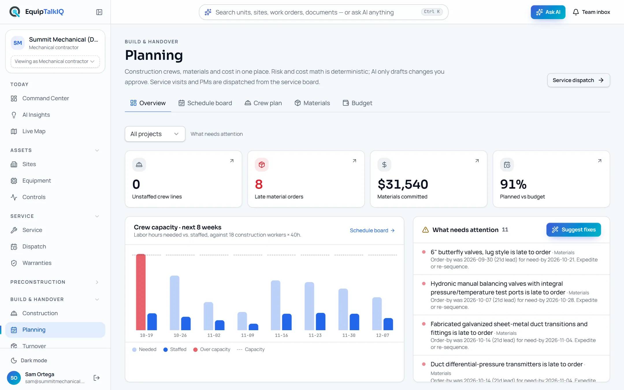This screenshot has height=390, width=624.
Task: Toggle Dark mode
Action: tap(29, 360)
